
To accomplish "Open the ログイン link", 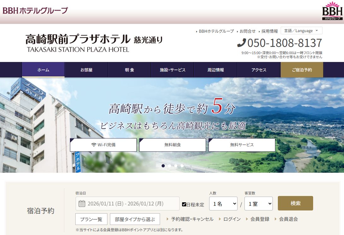I will [232, 219].
